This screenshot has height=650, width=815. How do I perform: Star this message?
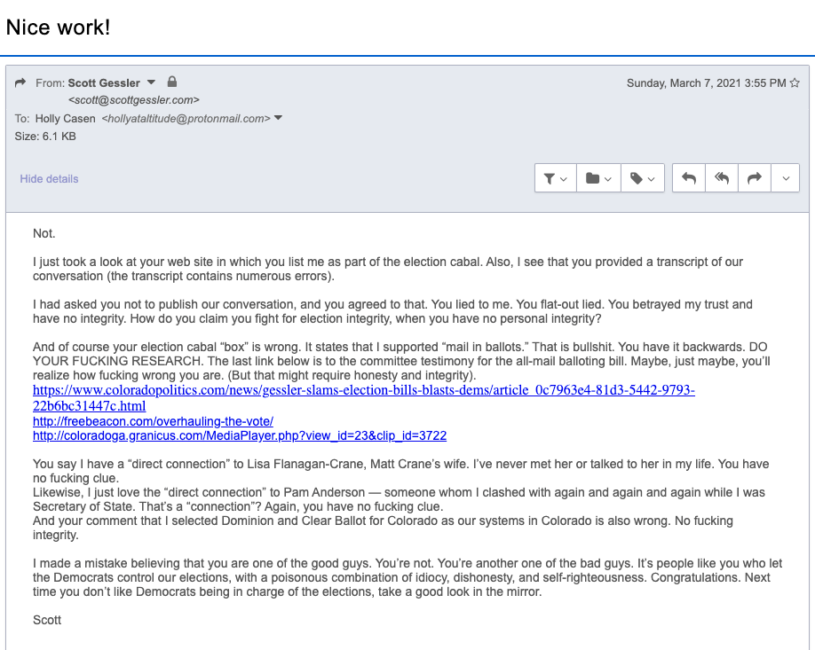coord(795,82)
